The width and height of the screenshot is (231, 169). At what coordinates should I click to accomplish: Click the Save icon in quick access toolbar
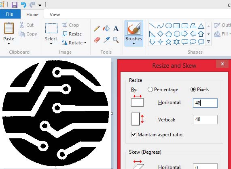click(x=15, y=5)
